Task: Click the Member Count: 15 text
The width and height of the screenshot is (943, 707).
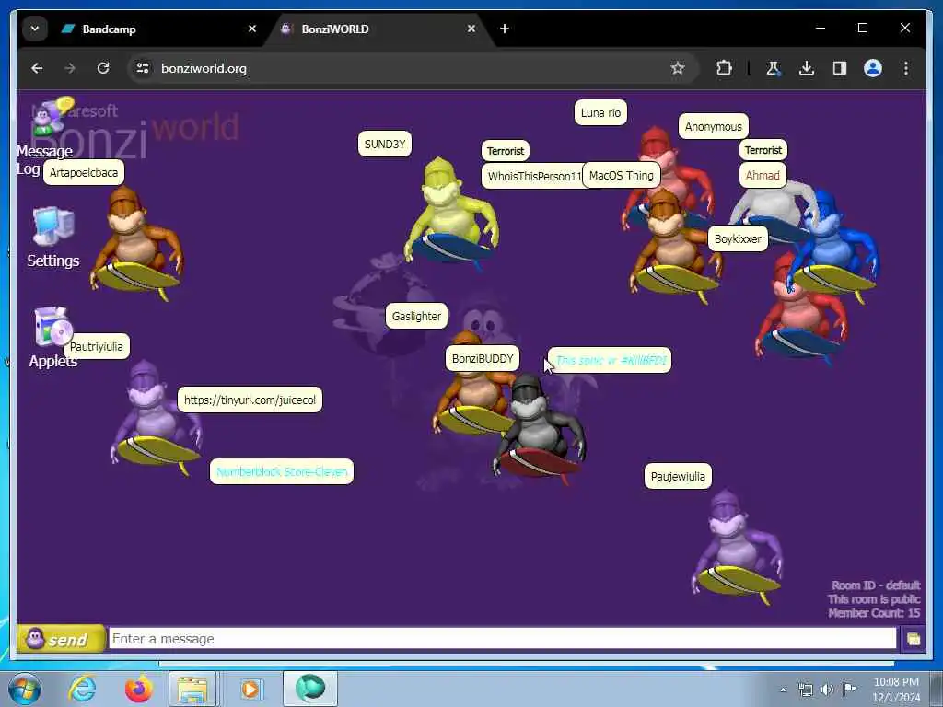Action: [874, 613]
